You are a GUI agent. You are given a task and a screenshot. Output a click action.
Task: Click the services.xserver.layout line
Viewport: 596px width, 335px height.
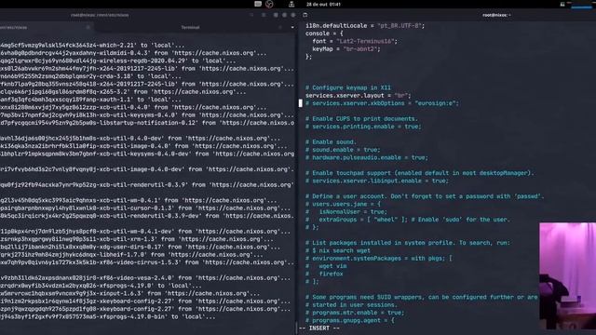tap(358, 95)
